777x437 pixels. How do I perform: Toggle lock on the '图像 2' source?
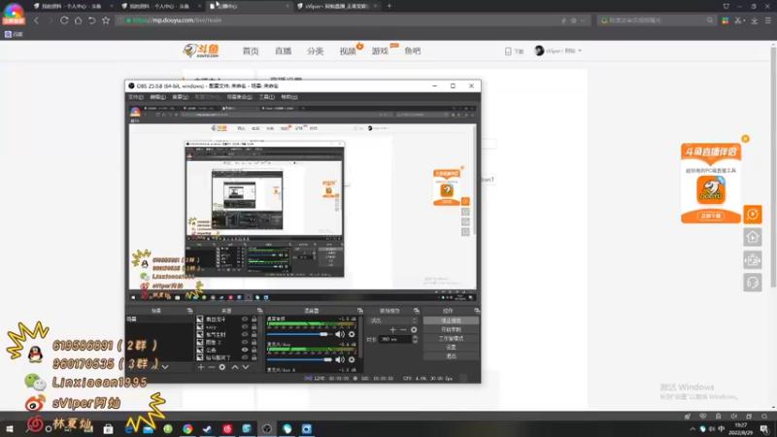[254, 342]
